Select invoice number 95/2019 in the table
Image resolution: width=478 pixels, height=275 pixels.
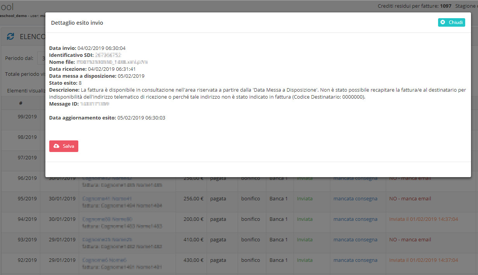(x=27, y=199)
